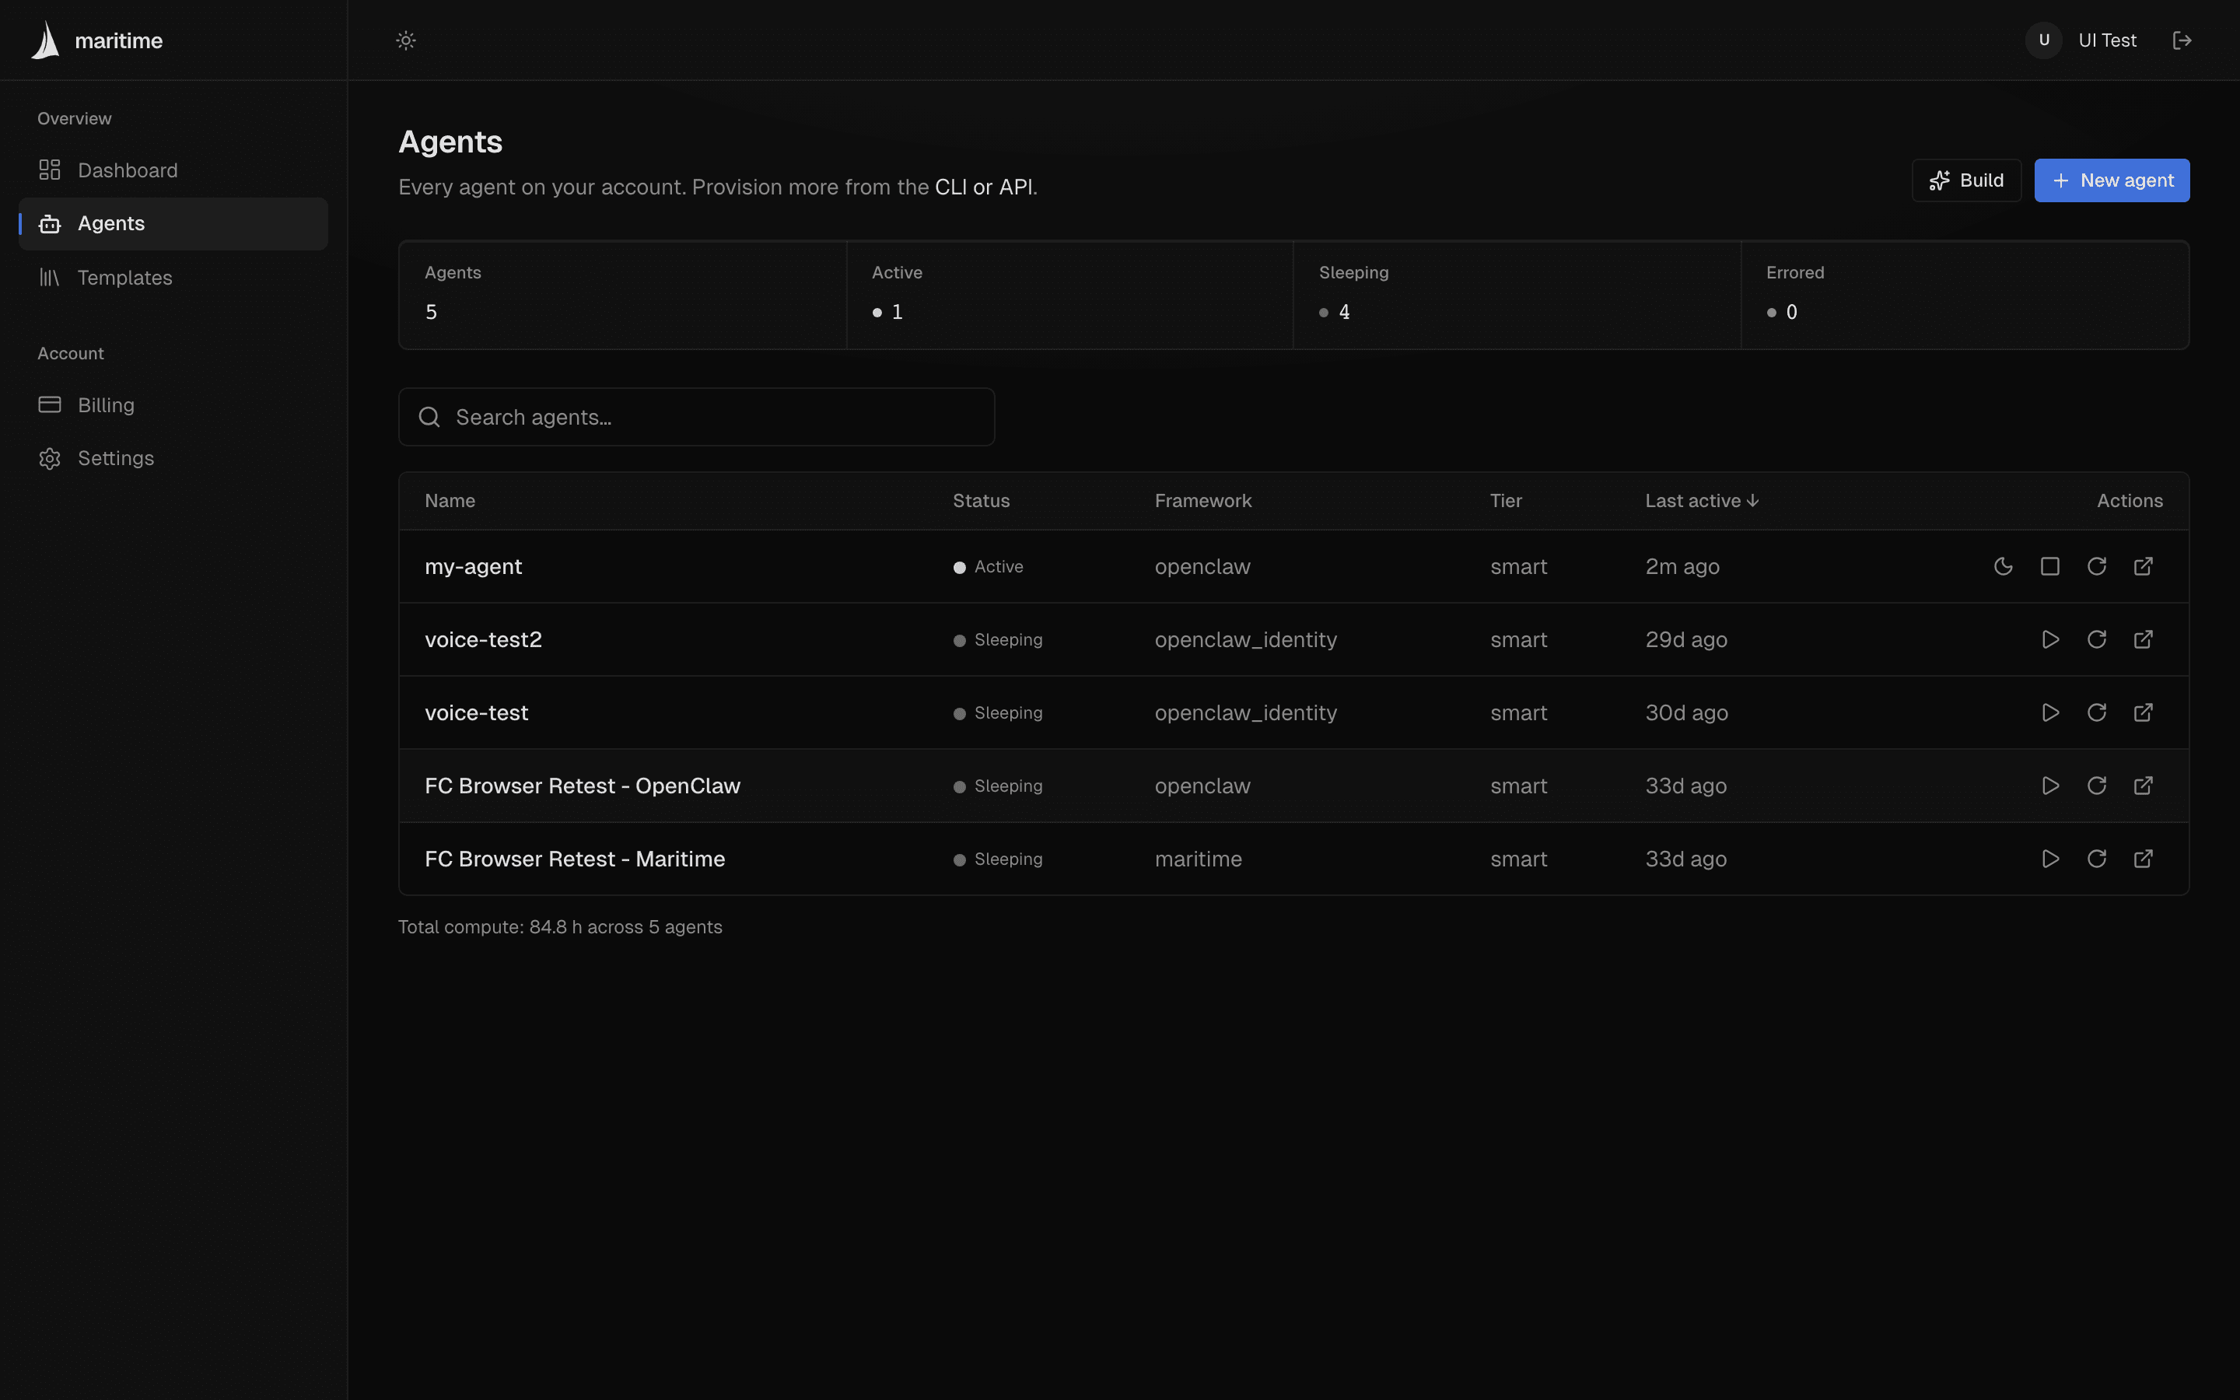Click the UI Test username
The width and height of the screenshot is (2240, 1400).
pyautogui.click(x=2108, y=40)
